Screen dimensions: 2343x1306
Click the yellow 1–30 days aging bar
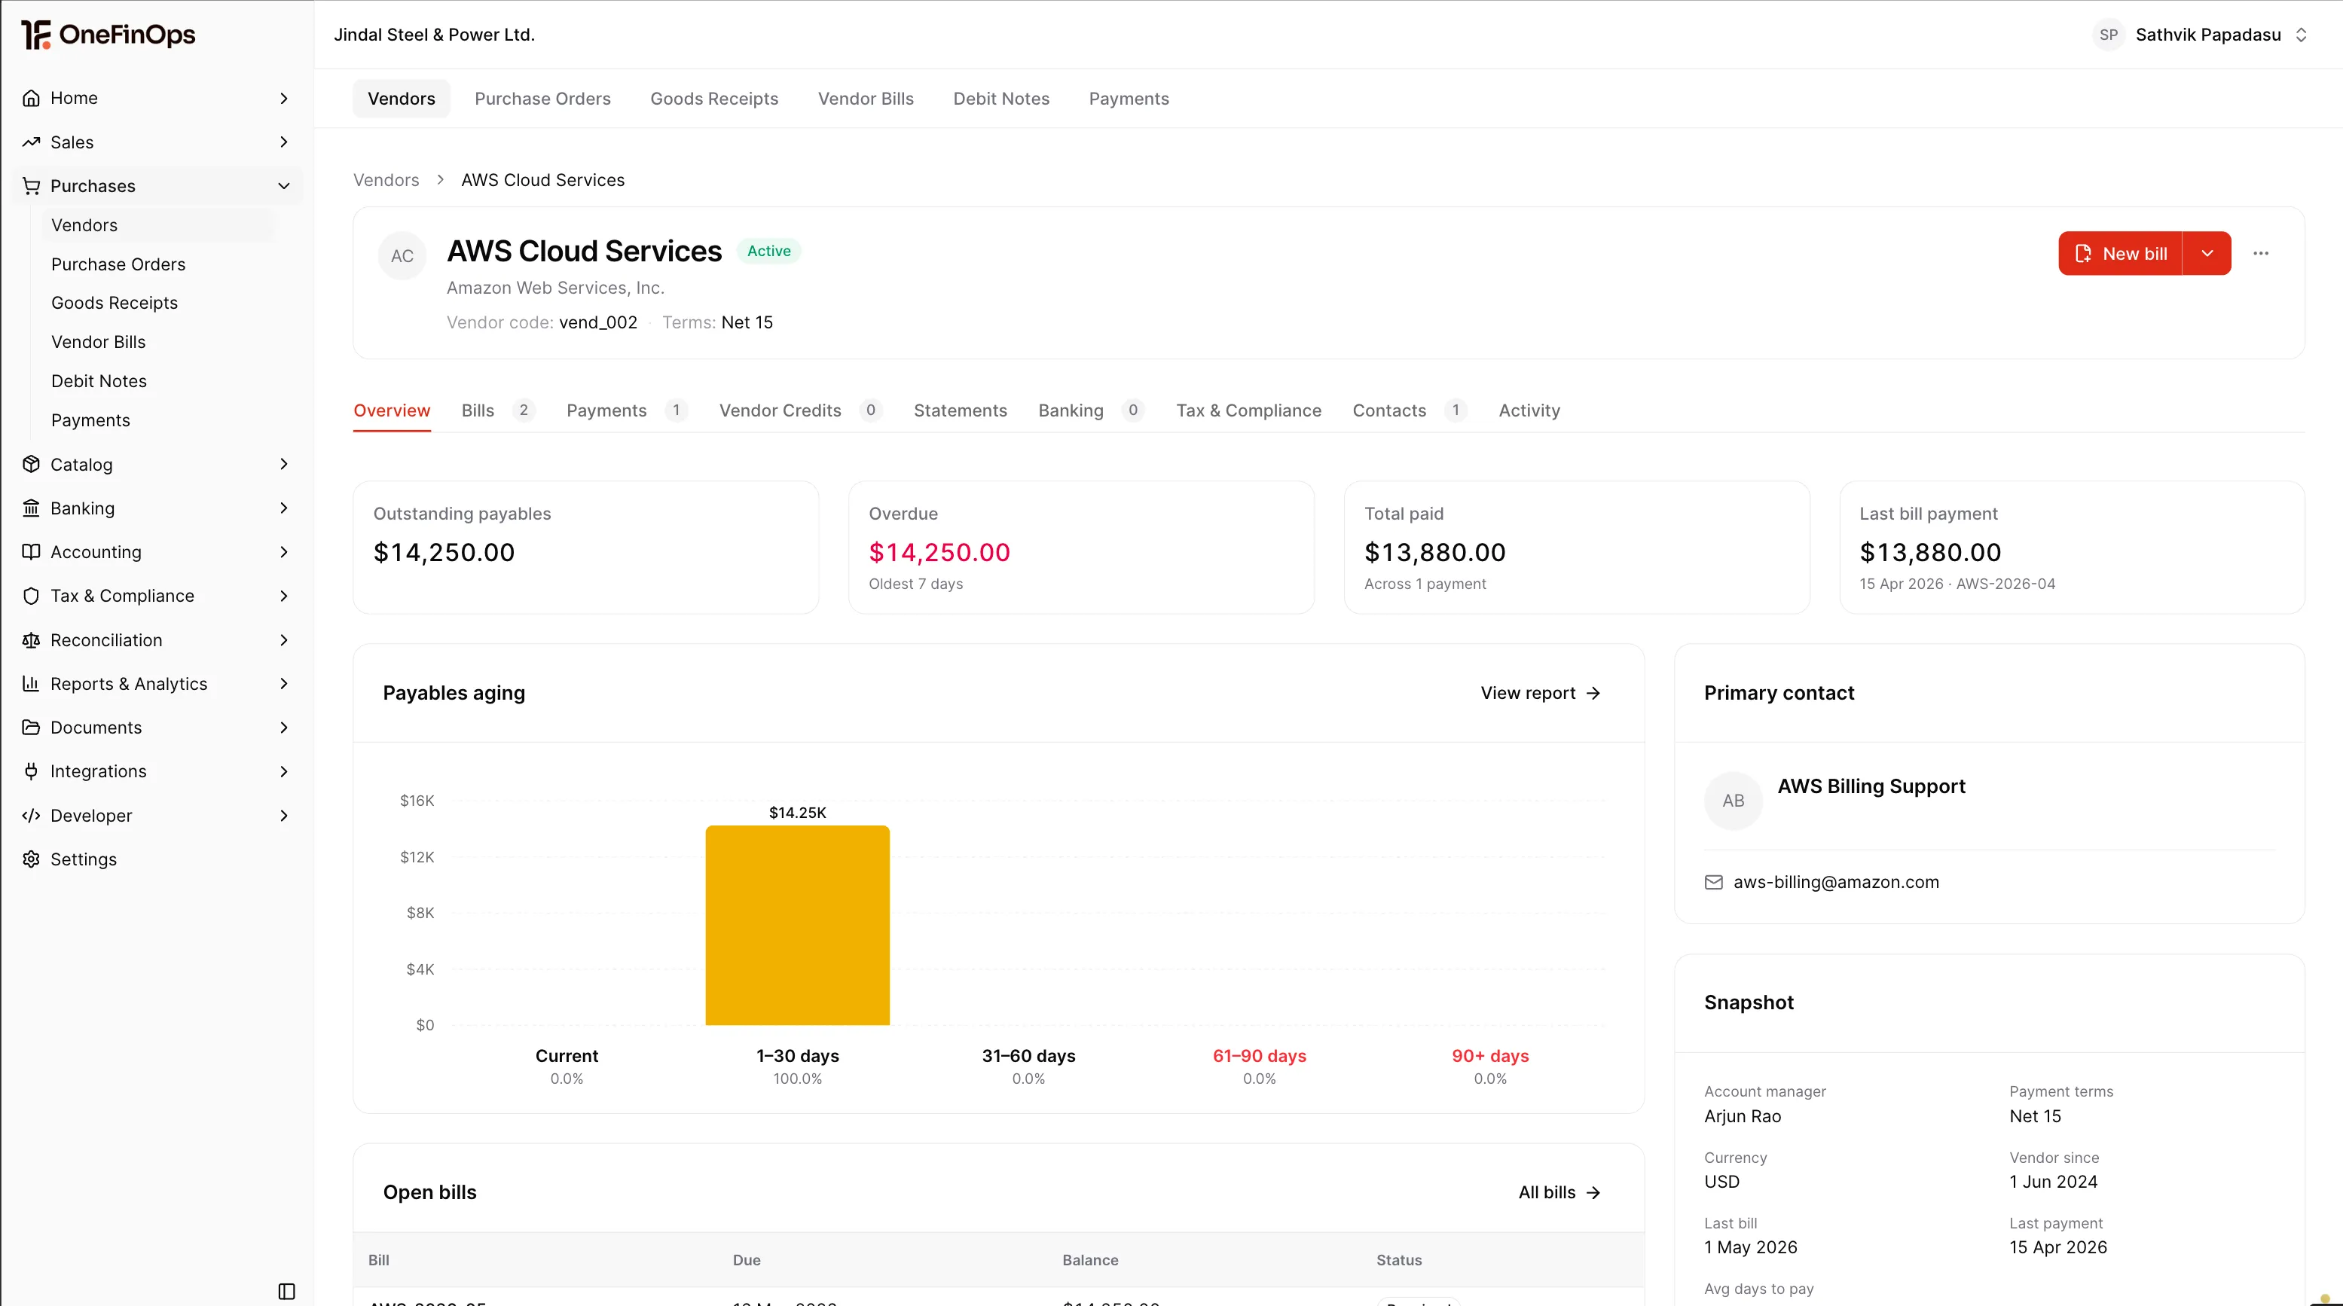798,925
